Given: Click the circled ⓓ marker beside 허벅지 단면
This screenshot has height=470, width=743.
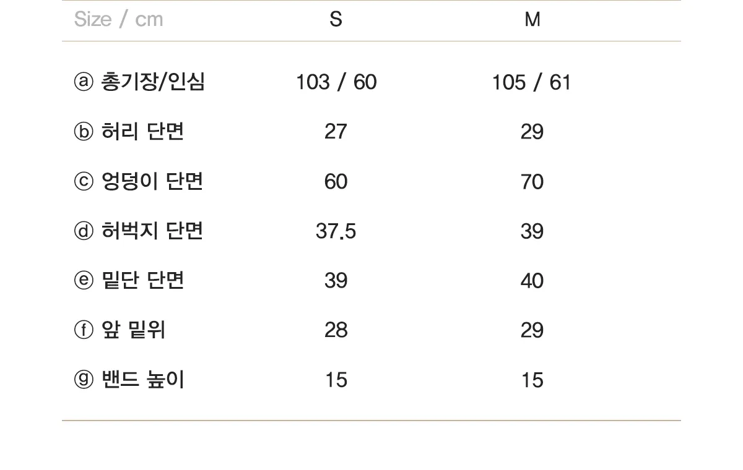Looking at the screenshot, I should click(84, 231).
